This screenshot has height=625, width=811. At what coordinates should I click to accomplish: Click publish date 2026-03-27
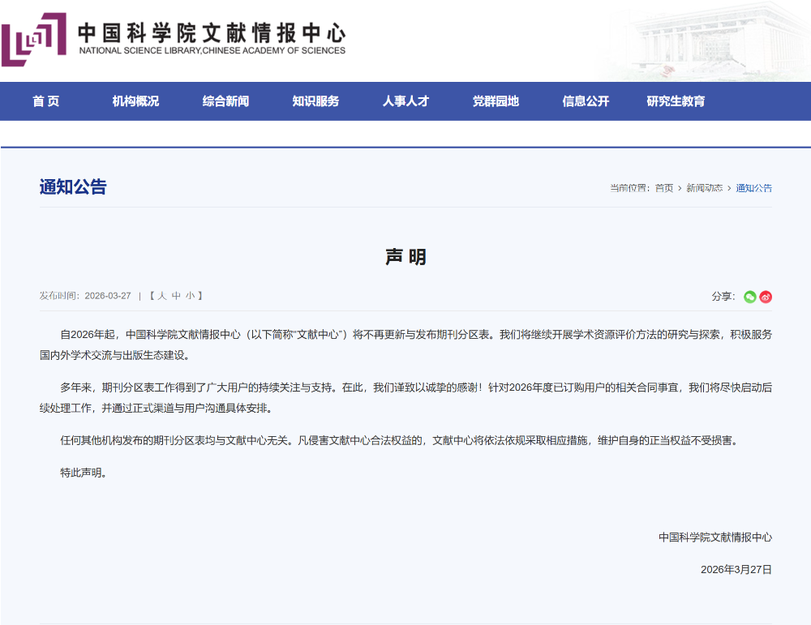108,296
